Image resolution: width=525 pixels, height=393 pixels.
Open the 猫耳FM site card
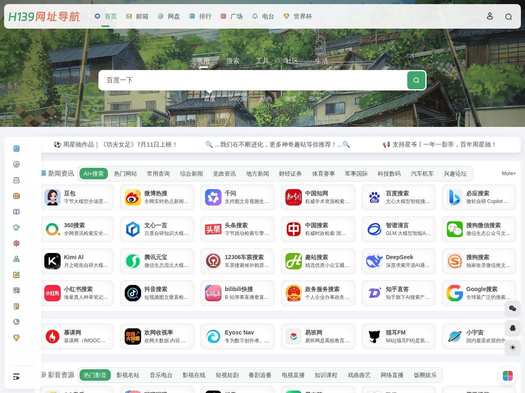(x=399, y=337)
